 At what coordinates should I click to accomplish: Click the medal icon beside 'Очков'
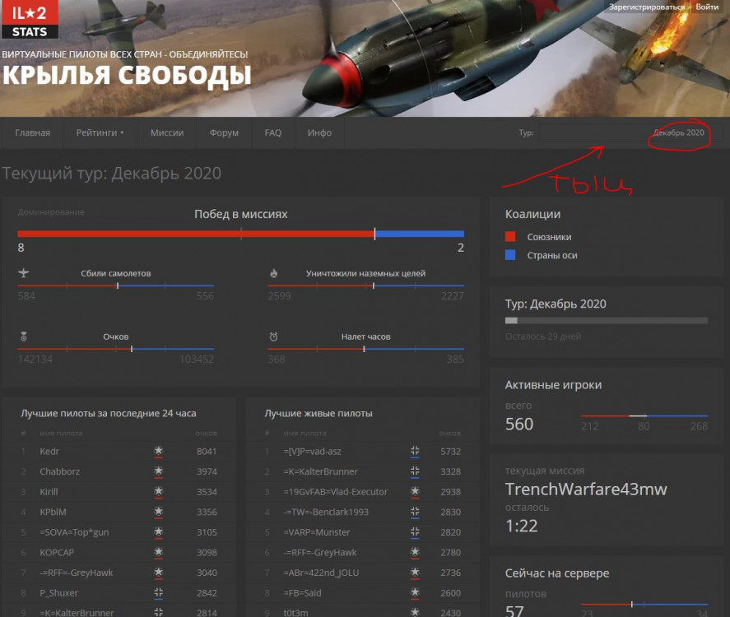(x=21, y=334)
